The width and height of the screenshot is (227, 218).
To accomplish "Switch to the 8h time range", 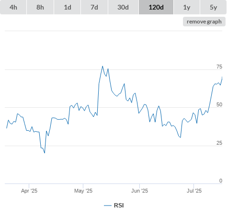I will pyautogui.click(x=40, y=7).
